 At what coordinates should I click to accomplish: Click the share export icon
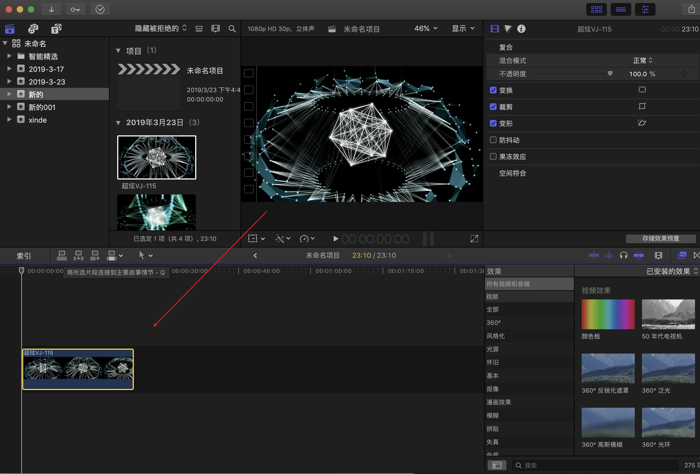click(x=691, y=9)
